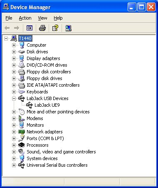
Task: Click the Network adapters card icon
Action: coord(22,132)
